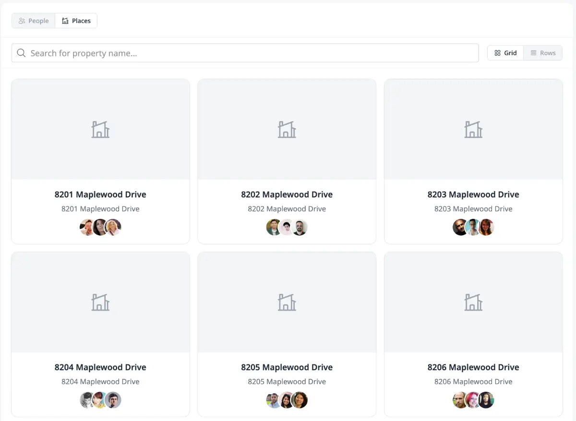Click the building icon on 8201 Maplewood Drive card
The width and height of the screenshot is (576, 421).
pyautogui.click(x=100, y=129)
